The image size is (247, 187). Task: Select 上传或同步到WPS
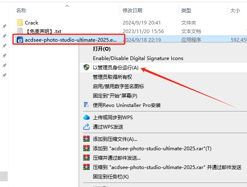click(x=113, y=118)
